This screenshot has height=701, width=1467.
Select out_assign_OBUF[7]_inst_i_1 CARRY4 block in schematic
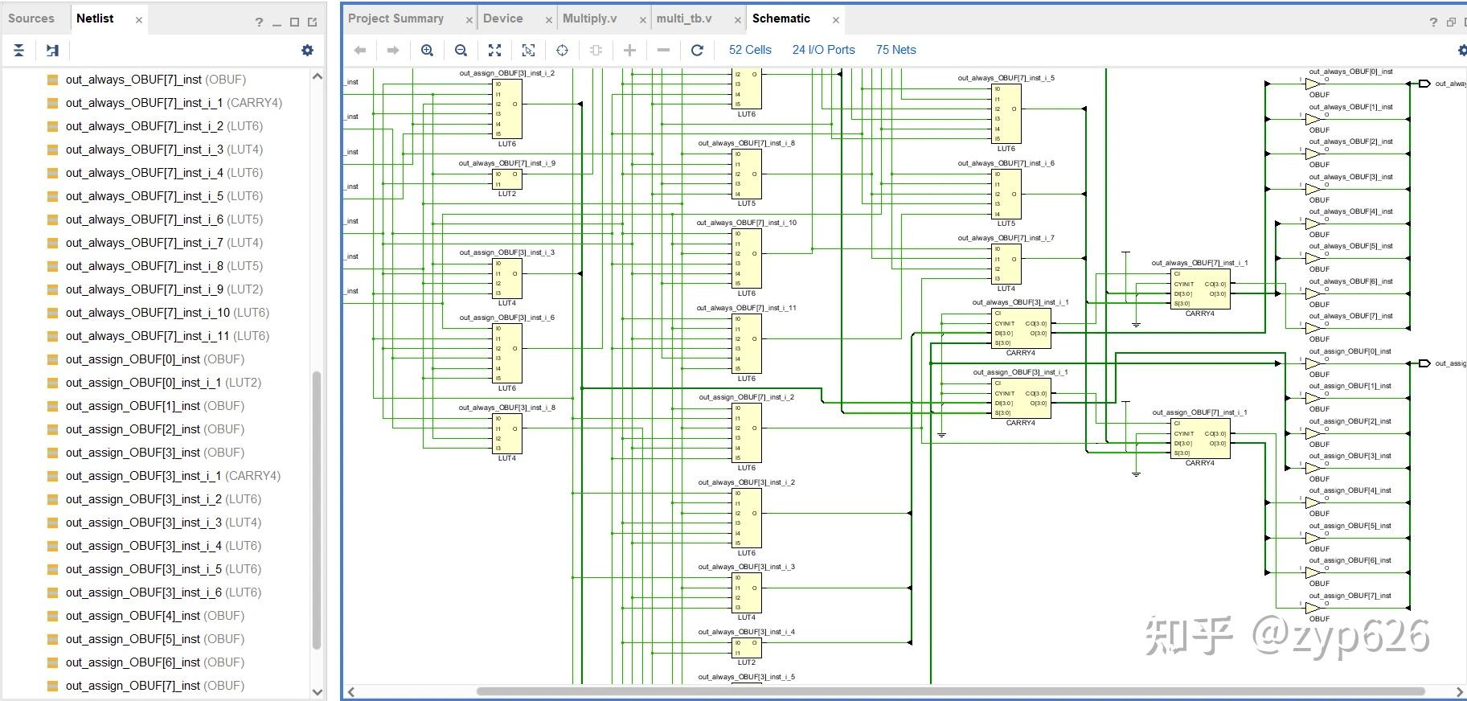1200,439
